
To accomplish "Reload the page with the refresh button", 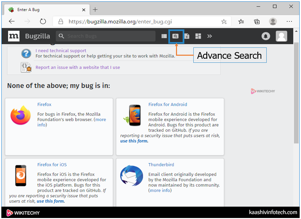I will pyautogui.click(x=43, y=21).
